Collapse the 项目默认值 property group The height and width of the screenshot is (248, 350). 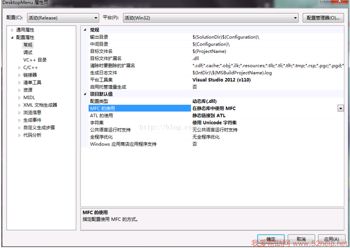point(85,94)
